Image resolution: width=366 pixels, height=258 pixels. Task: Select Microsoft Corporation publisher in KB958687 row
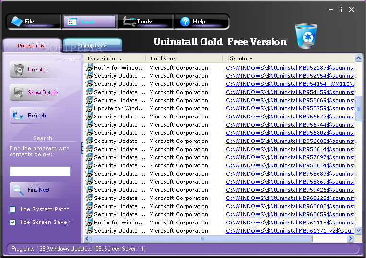(x=178, y=174)
